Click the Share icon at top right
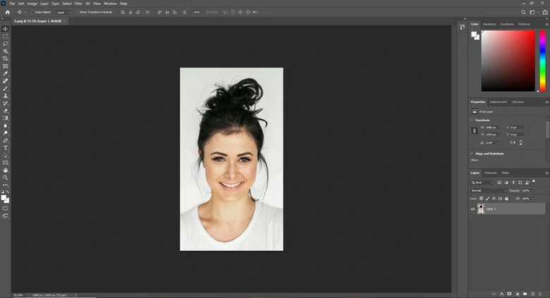The height and width of the screenshot is (298, 550). click(545, 12)
